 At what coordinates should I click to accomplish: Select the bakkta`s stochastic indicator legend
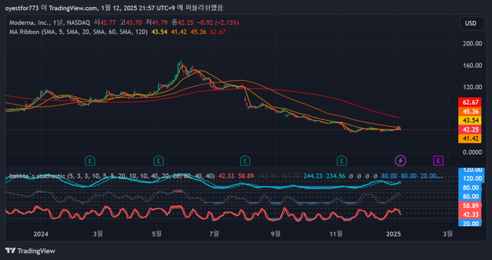pyautogui.click(x=112, y=176)
